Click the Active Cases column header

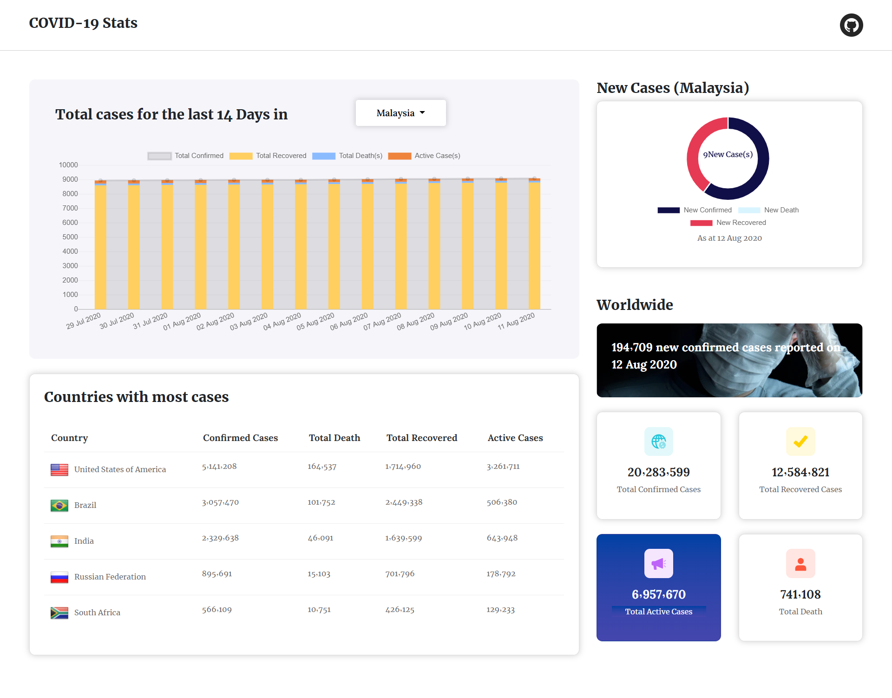coord(515,438)
